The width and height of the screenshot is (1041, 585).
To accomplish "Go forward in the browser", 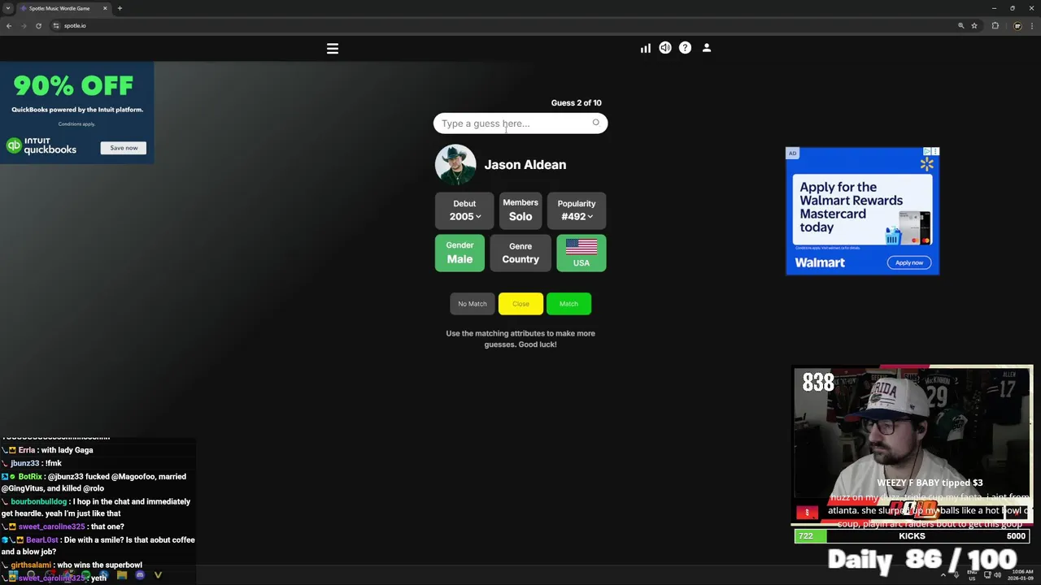I will (x=24, y=25).
